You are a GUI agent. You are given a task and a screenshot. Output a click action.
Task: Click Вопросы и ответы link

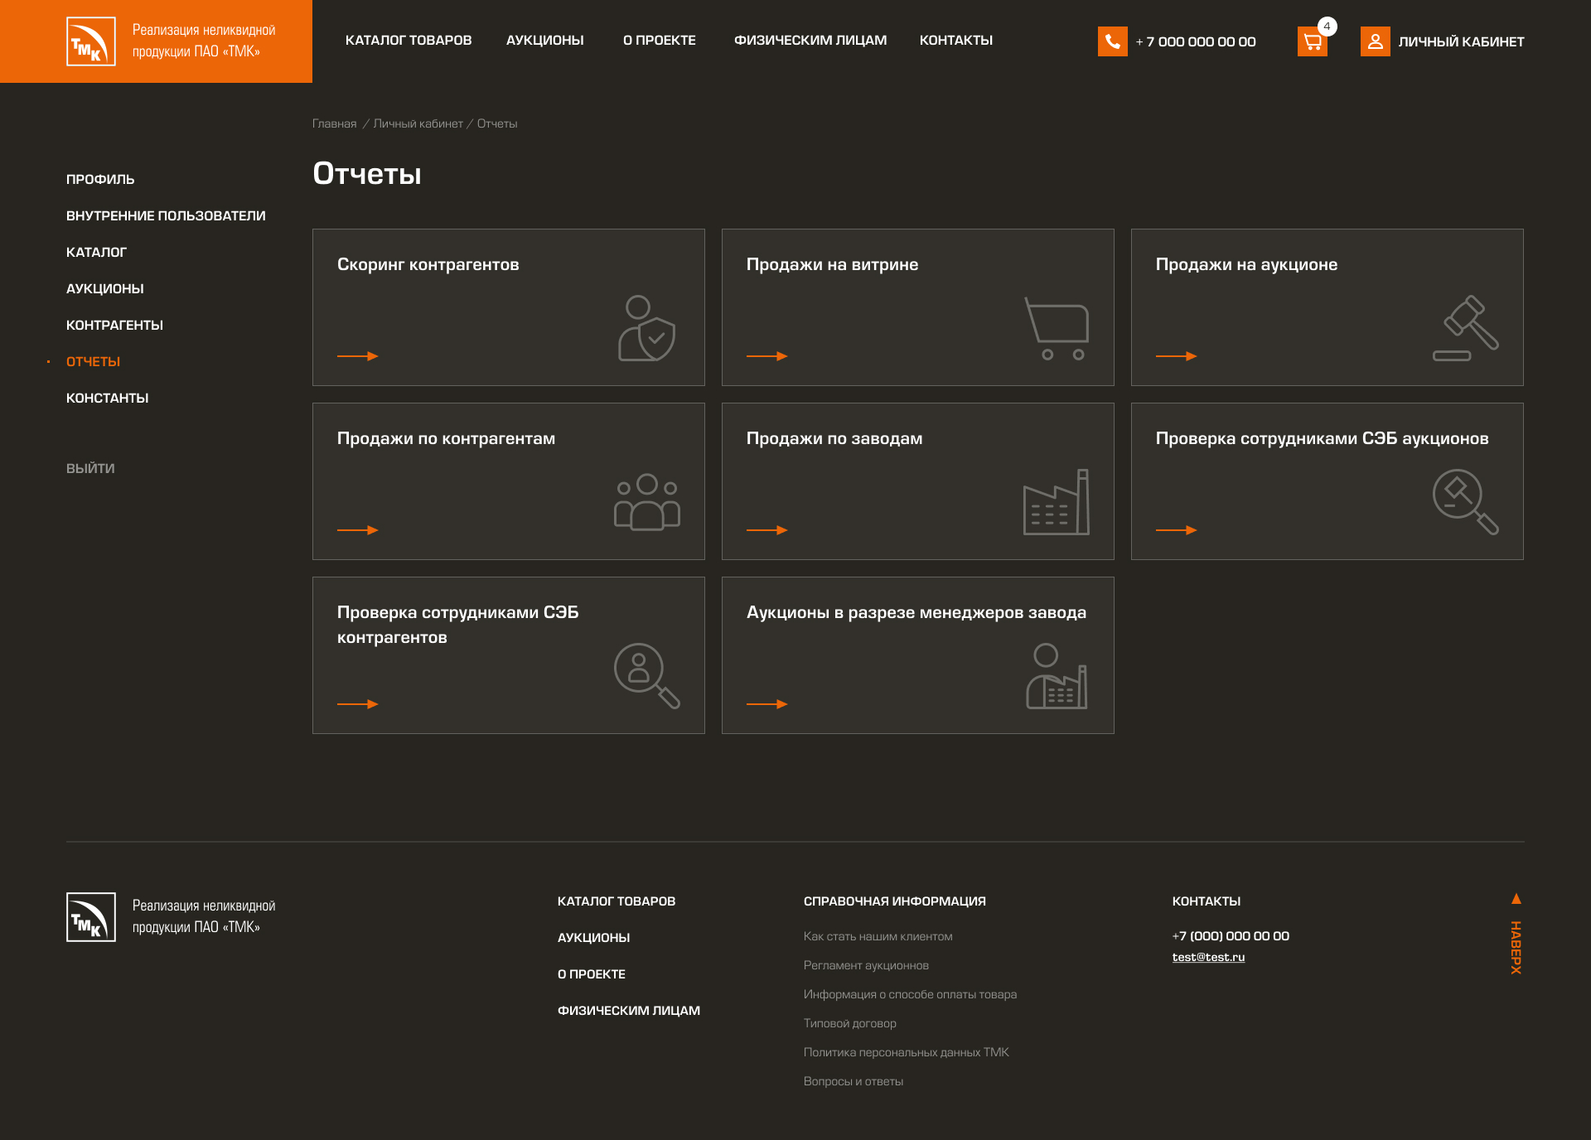pos(854,1081)
